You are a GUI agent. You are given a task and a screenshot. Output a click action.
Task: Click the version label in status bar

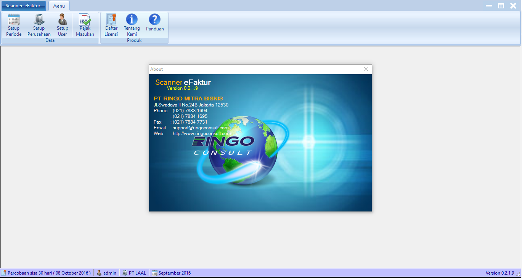pyautogui.click(x=500, y=273)
